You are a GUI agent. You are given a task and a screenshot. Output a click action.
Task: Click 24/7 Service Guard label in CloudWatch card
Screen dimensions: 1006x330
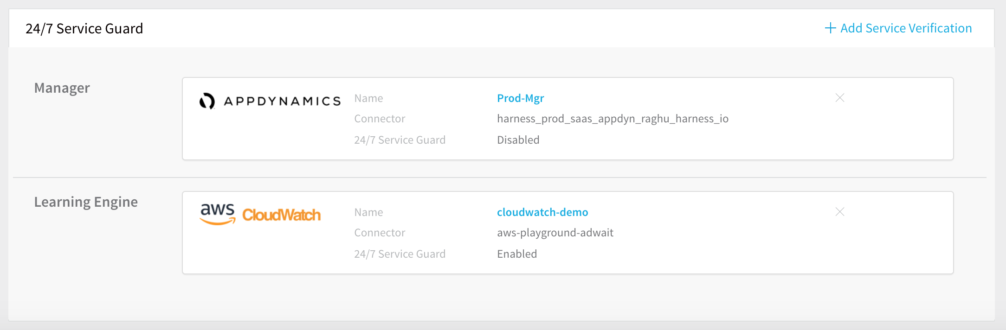400,254
